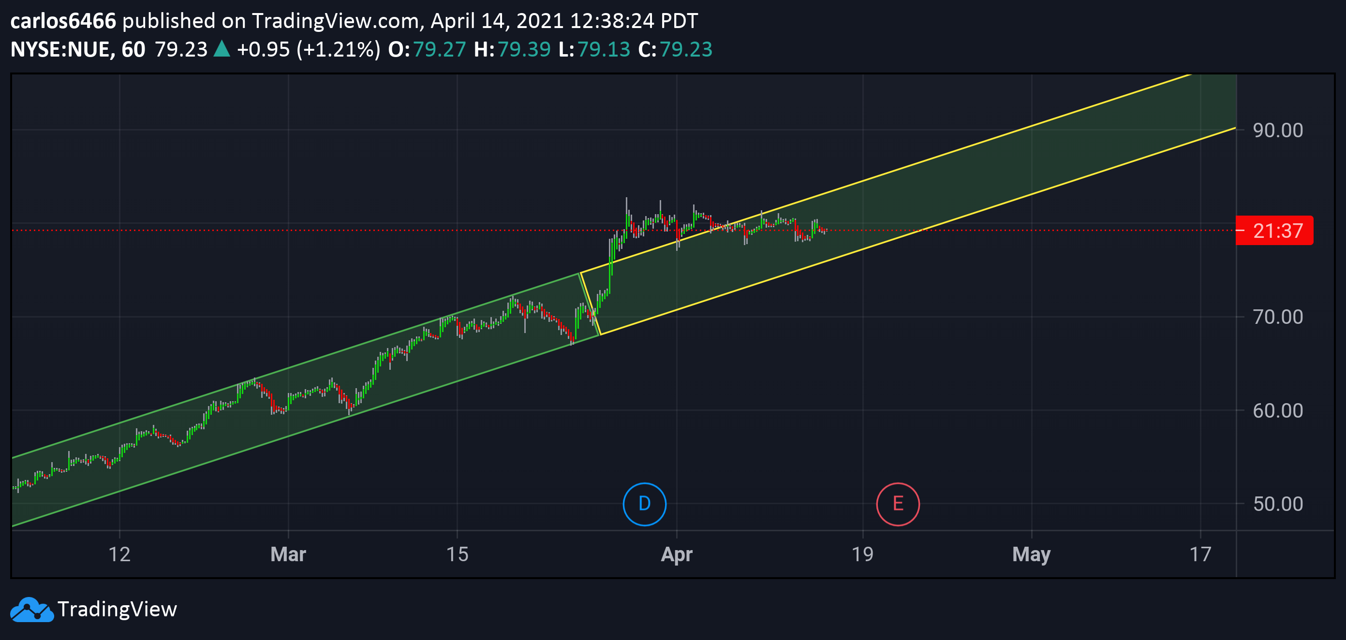Click the blue dividend D marker
1346x640 pixels.
pos(644,504)
